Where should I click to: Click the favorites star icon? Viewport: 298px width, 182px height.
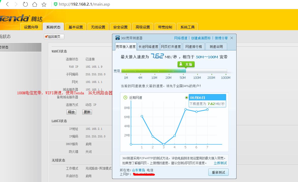click(x=44, y=4)
